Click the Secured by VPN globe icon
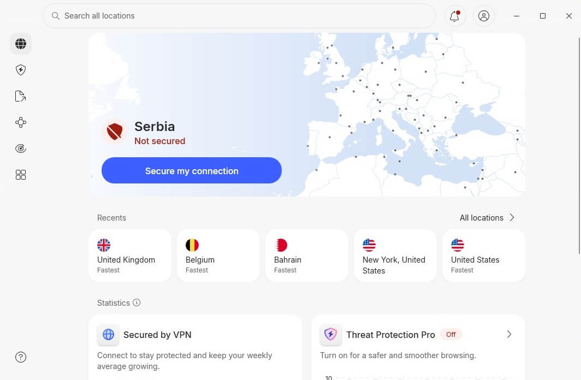581x380 pixels. click(108, 335)
